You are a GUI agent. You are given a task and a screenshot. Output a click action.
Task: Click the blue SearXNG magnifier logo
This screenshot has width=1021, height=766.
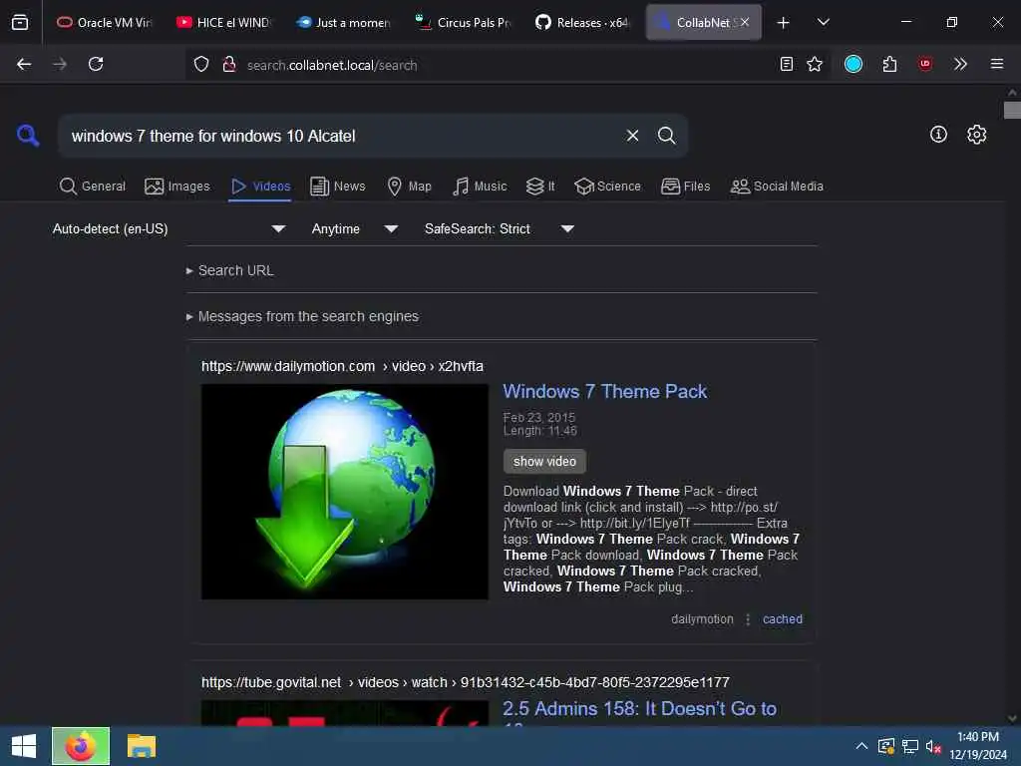coord(28,136)
